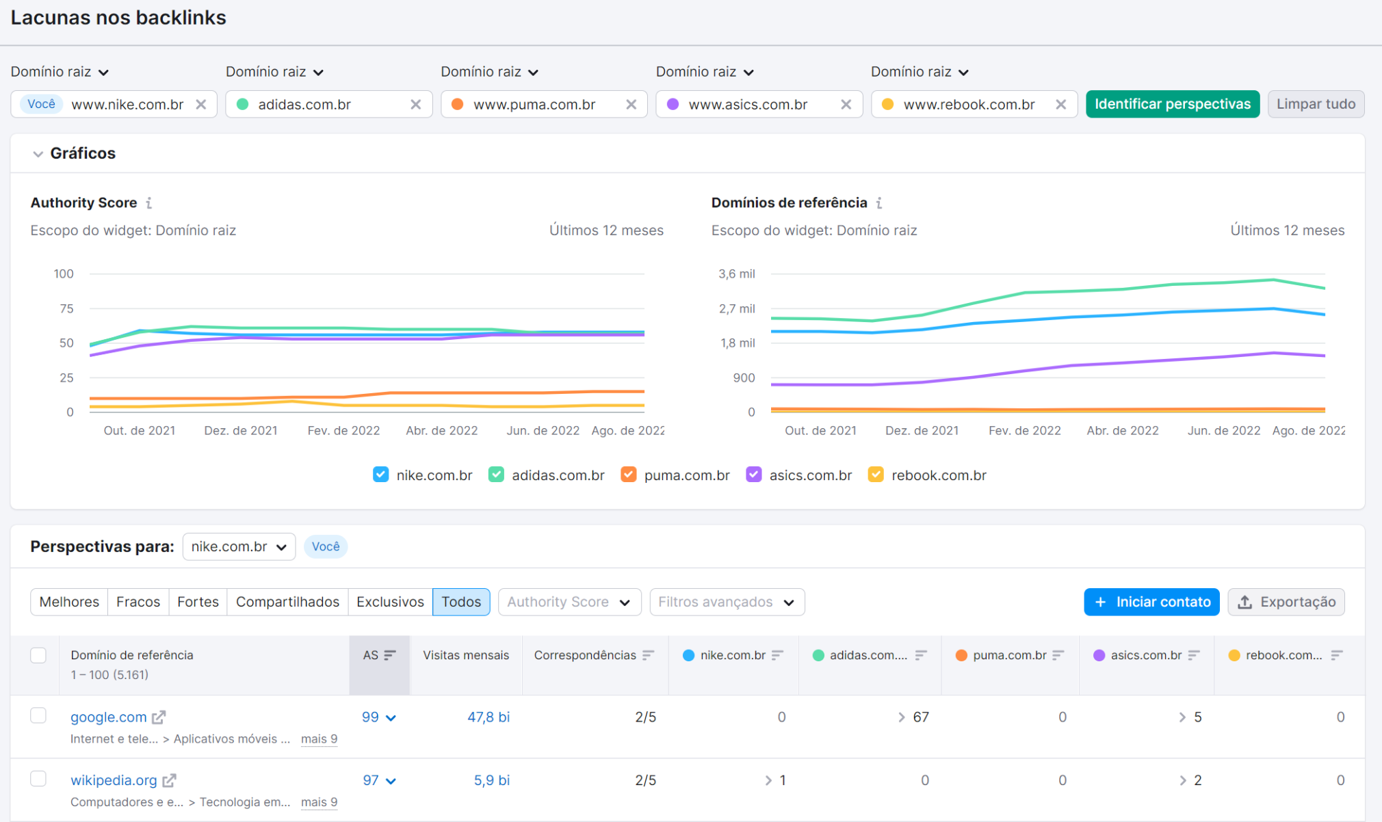The height and width of the screenshot is (822, 1382).
Task: Collapse the Gráficos section
Action: (x=38, y=154)
